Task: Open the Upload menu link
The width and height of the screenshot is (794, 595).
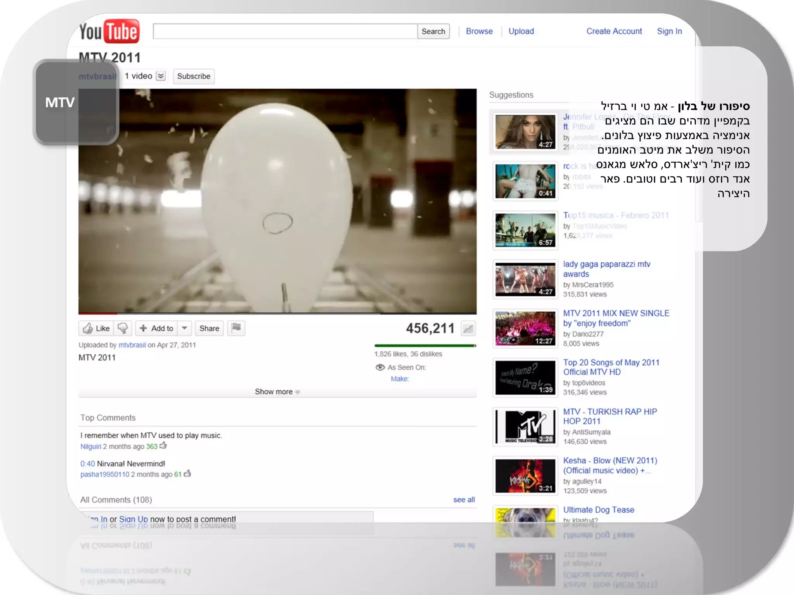Action: coord(521,31)
